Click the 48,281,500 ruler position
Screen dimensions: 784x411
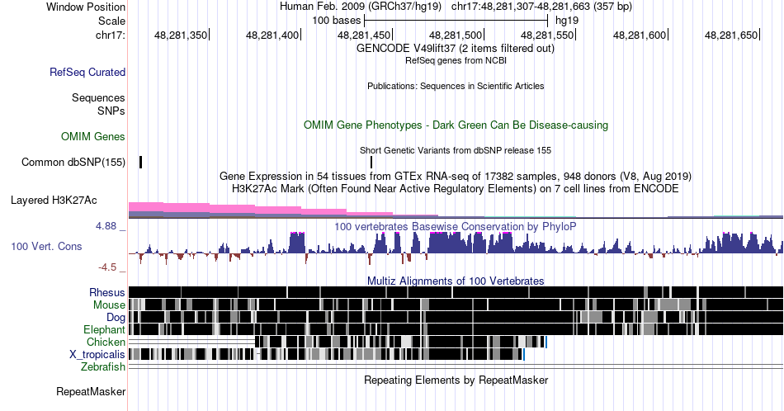point(456,35)
